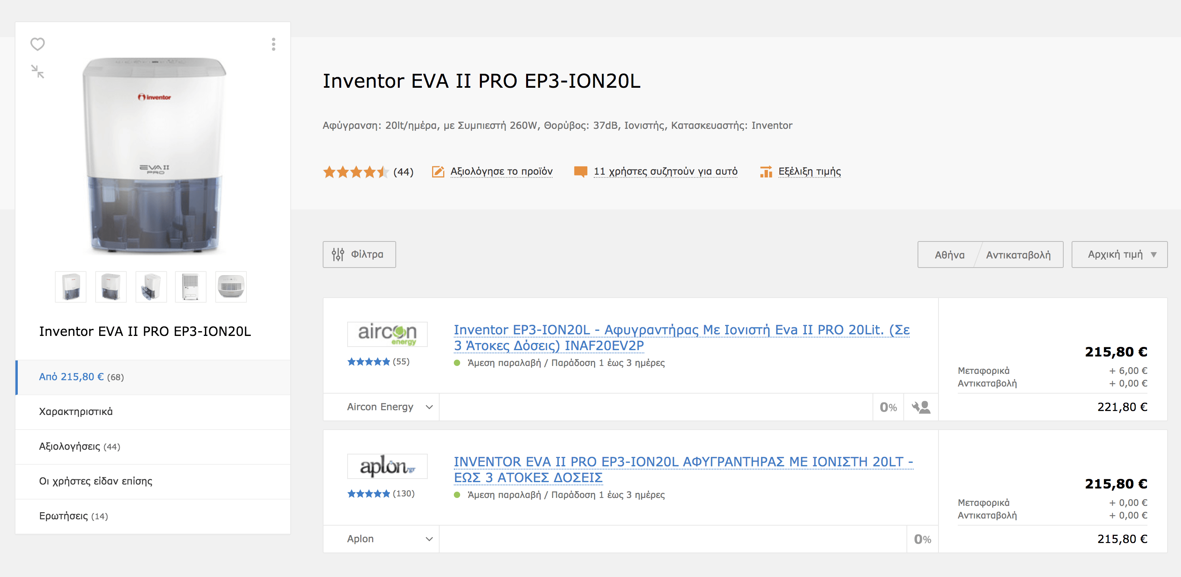Open Aplon INVENTOR EVA II PRO offer link
Screen dimensions: 1181x577
tap(683, 470)
